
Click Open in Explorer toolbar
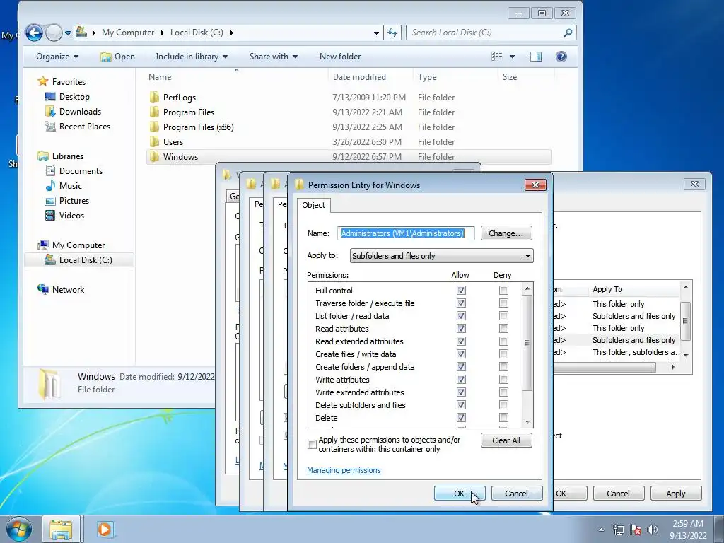[x=118, y=57]
